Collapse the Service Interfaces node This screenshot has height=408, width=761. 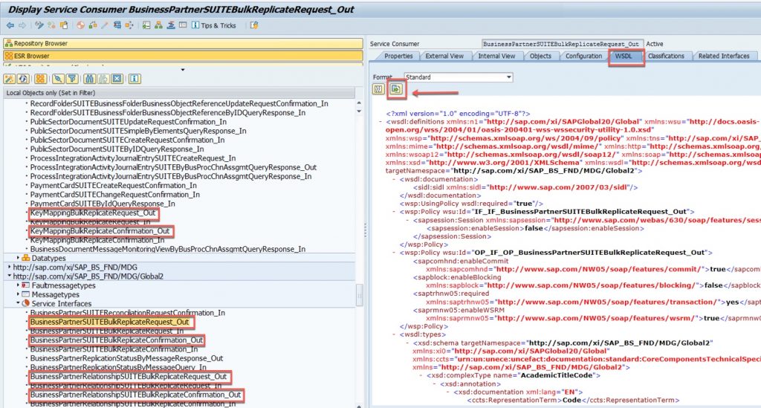[x=18, y=303]
